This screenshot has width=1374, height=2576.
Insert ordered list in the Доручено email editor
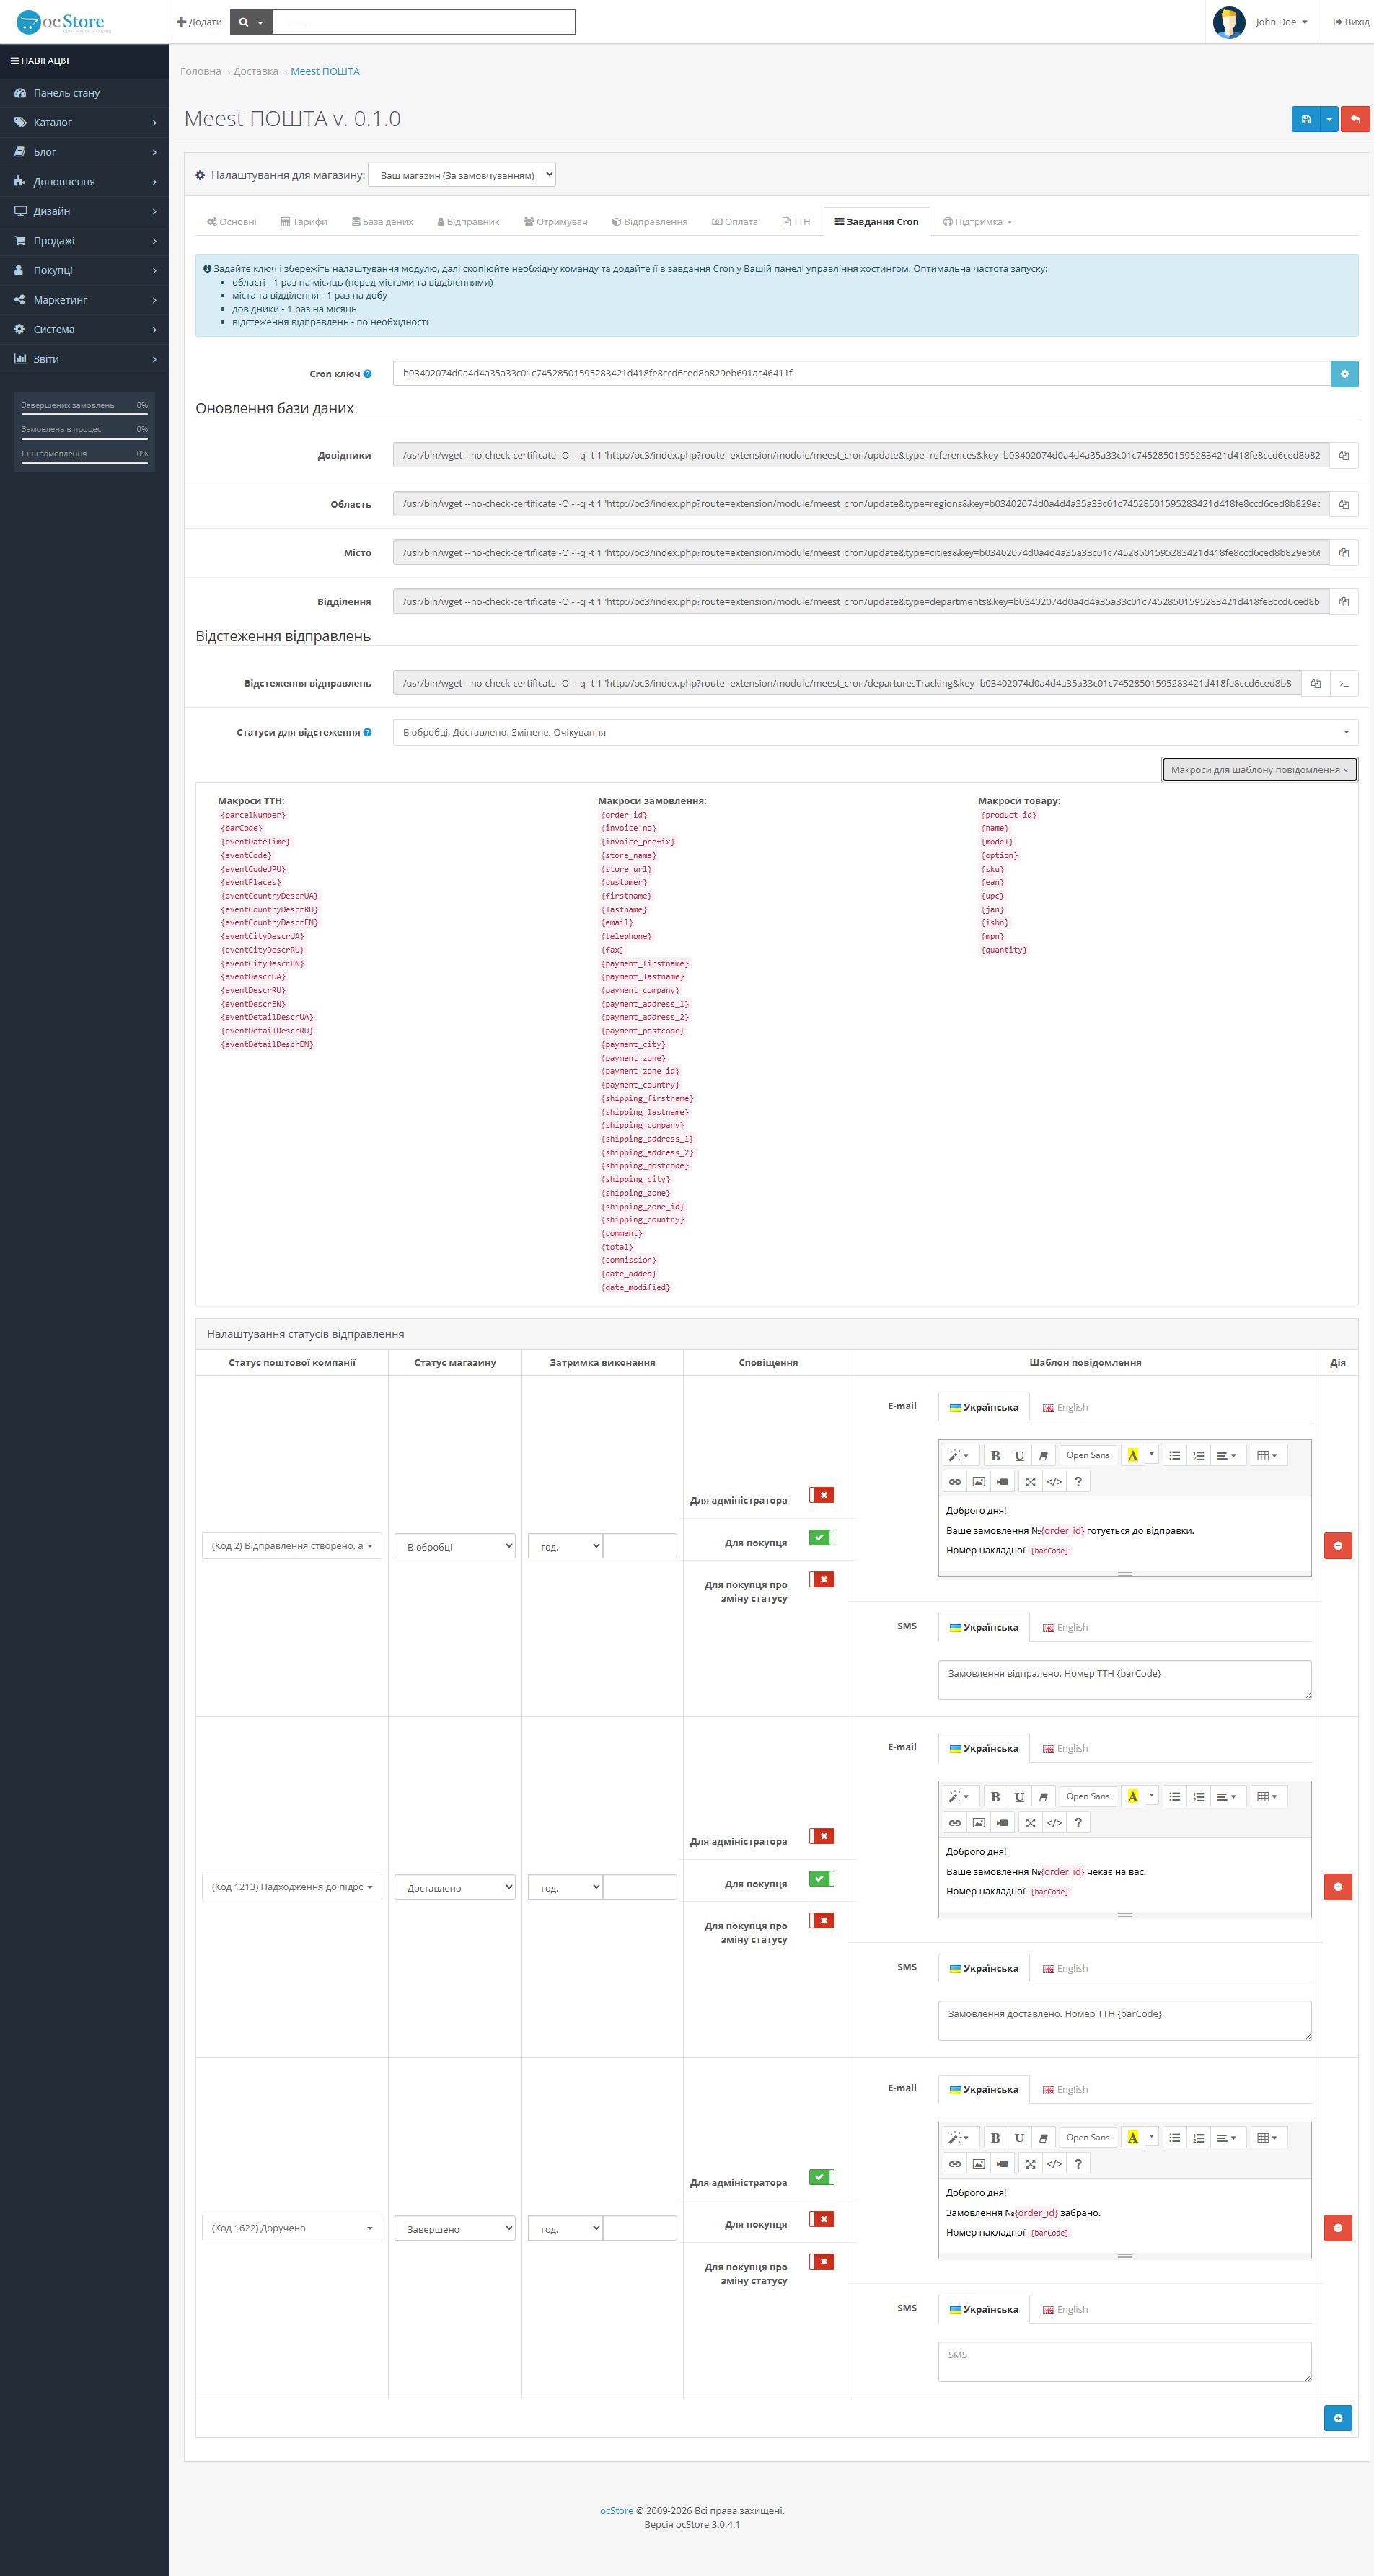point(1199,2137)
